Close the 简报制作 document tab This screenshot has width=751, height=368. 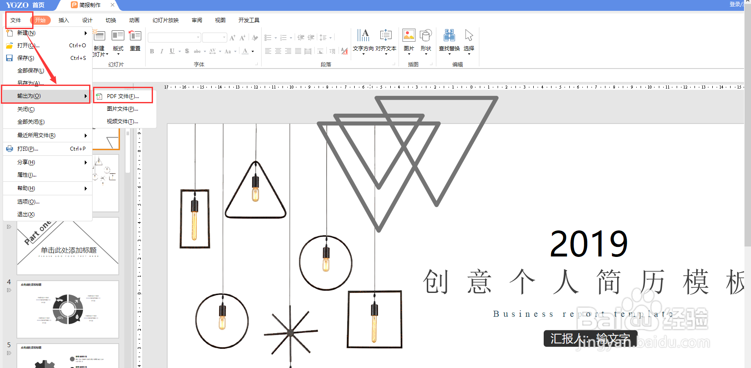click(x=113, y=5)
